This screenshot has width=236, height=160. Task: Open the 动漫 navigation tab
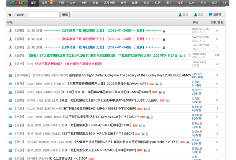pyautogui.click(x=135, y=3)
